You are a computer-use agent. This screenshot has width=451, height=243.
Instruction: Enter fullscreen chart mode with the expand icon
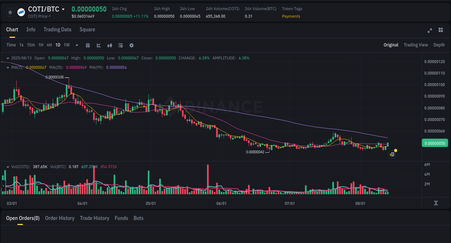click(430, 31)
